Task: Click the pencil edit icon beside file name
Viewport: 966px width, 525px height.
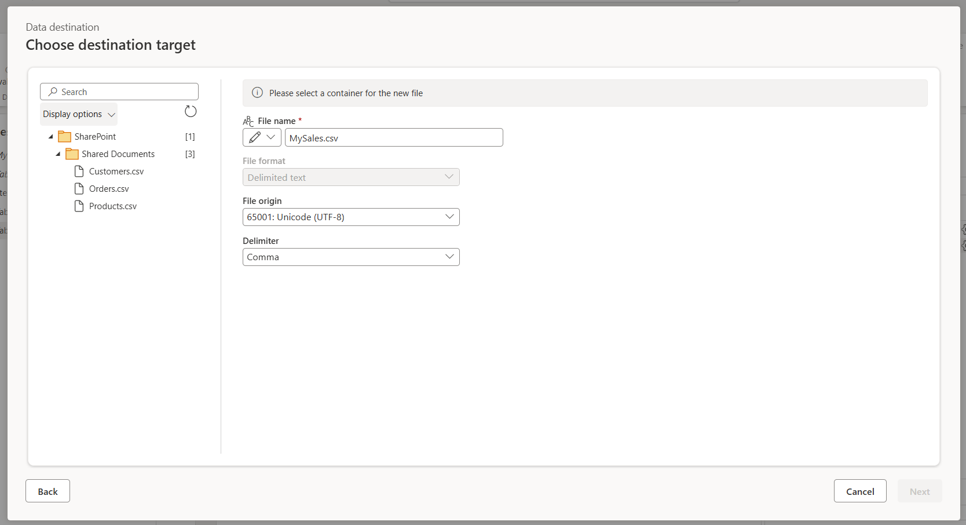Action: coord(255,137)
